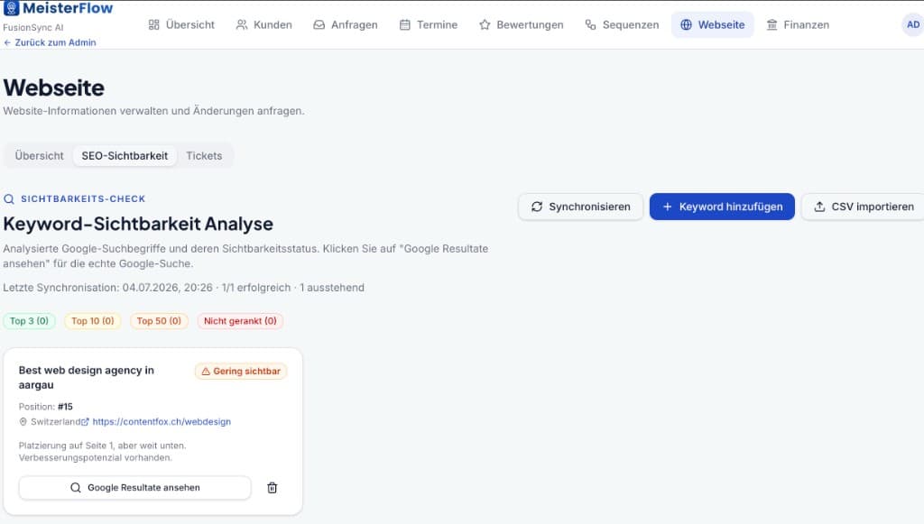Click CSV importieren button
924x524 pixels.
point(864,207)
